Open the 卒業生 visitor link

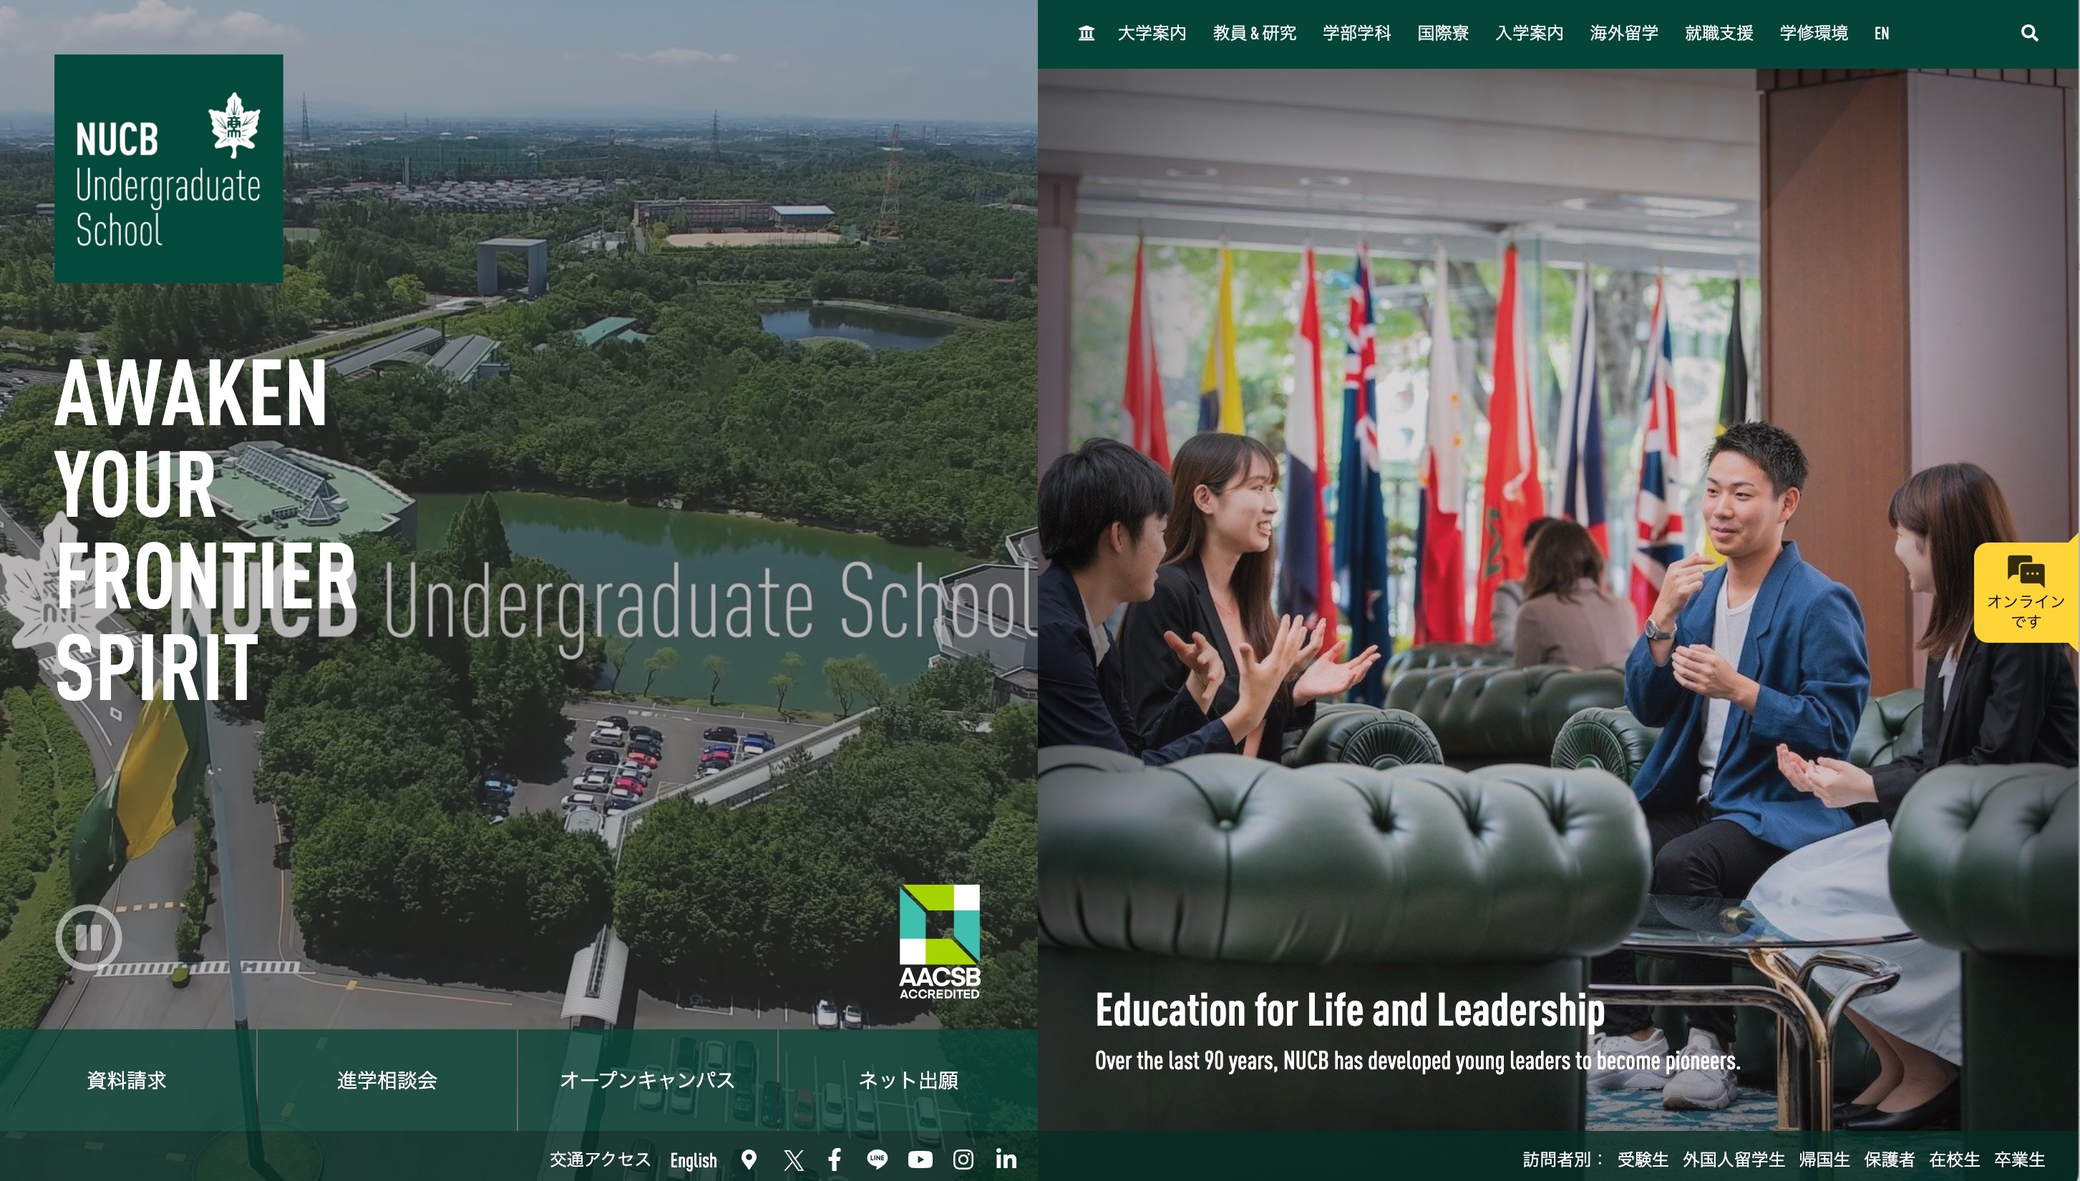click(2019, 1160)
